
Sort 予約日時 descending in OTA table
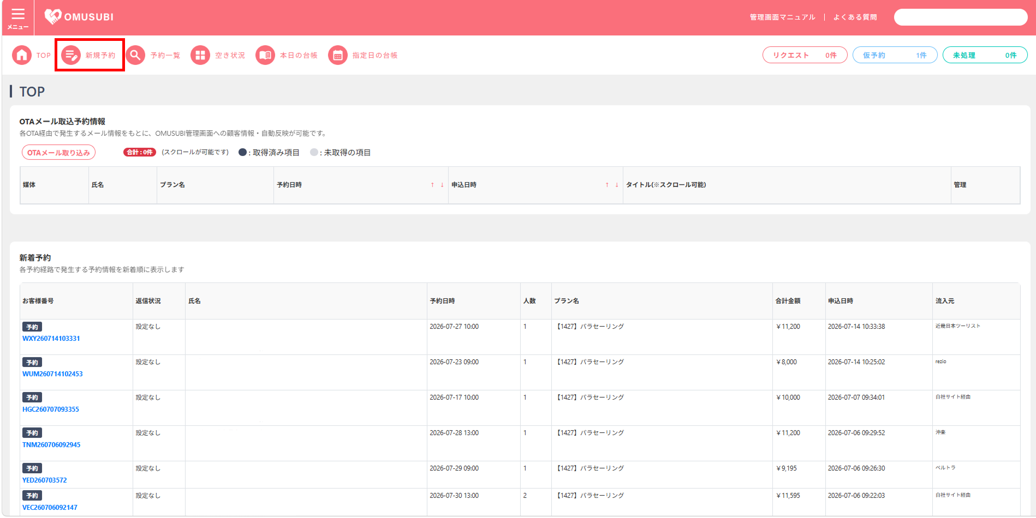[x=442, y=185]
